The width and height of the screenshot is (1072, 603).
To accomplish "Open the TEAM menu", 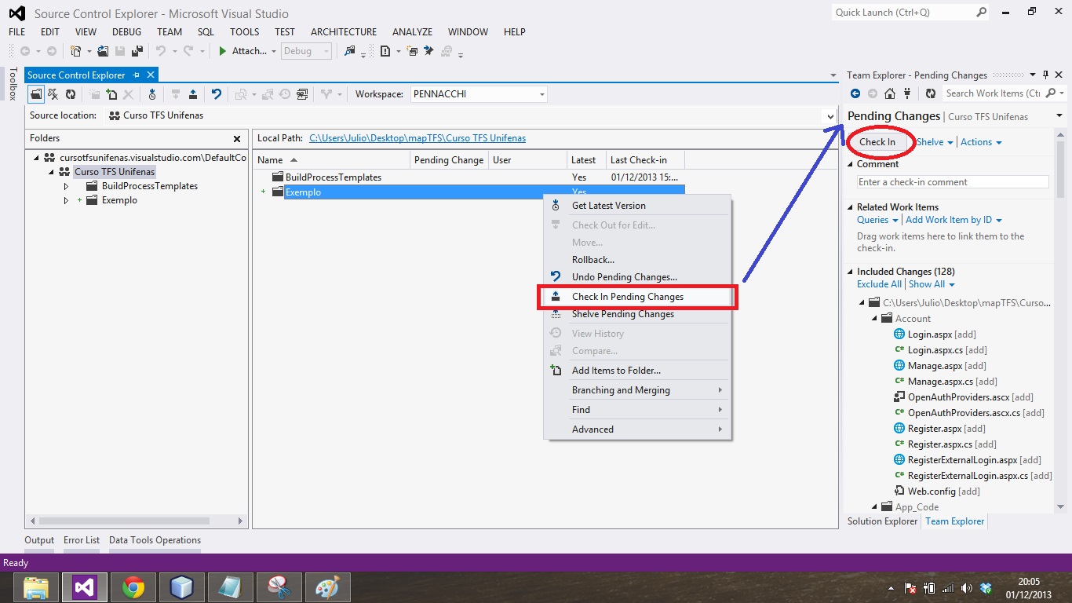I will point(170,32).
